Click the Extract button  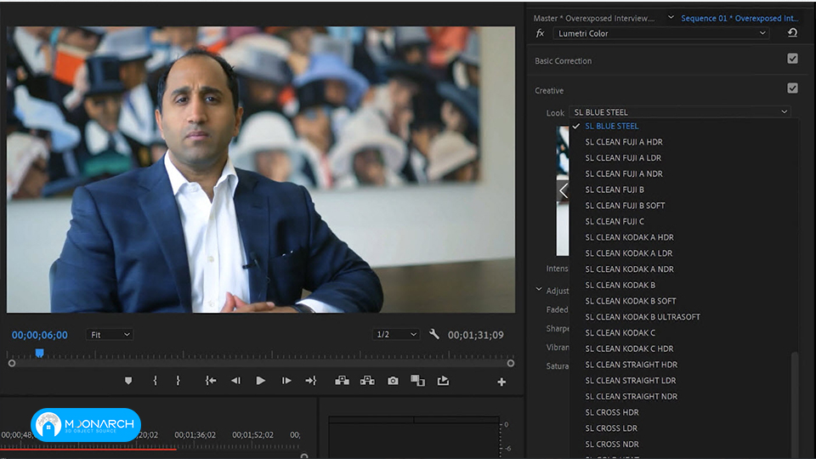pos(367,381)
